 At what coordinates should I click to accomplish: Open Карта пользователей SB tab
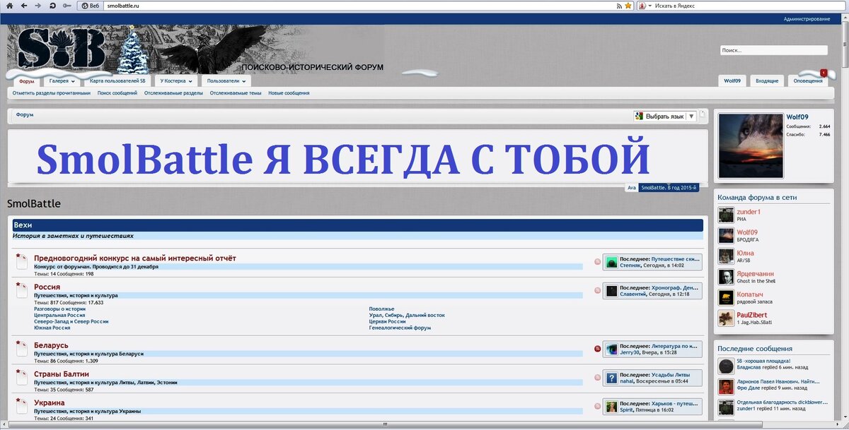coord(117,81)
